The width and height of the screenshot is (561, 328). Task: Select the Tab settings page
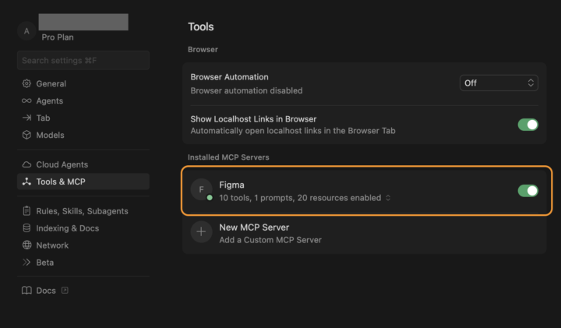83,118
